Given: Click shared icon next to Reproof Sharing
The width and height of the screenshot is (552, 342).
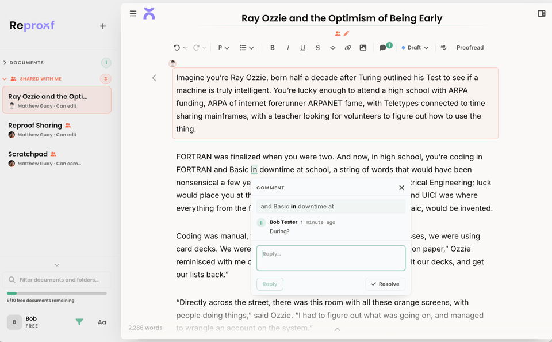Looking at the screenshot, I should 68,125.
